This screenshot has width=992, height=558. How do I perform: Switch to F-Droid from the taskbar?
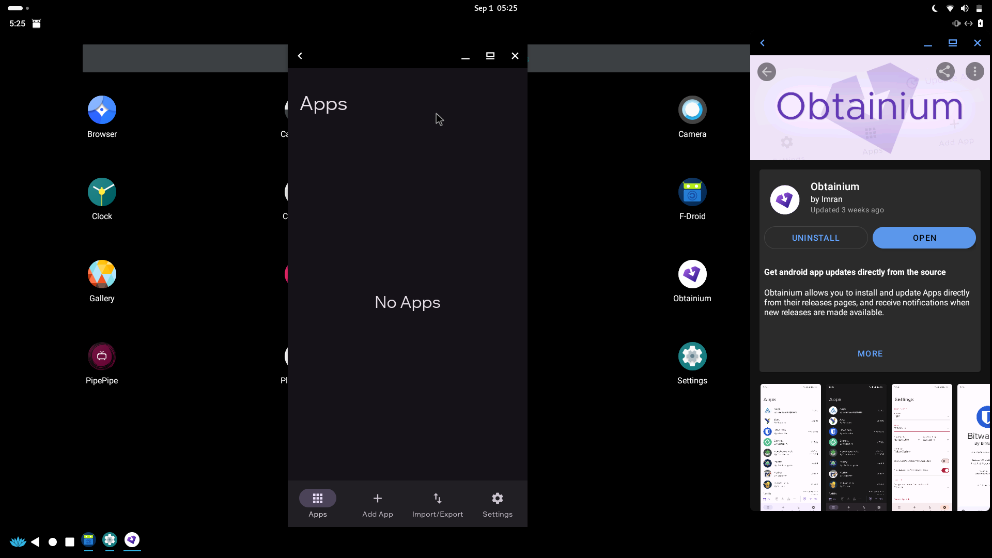click(x=89, y=540)
